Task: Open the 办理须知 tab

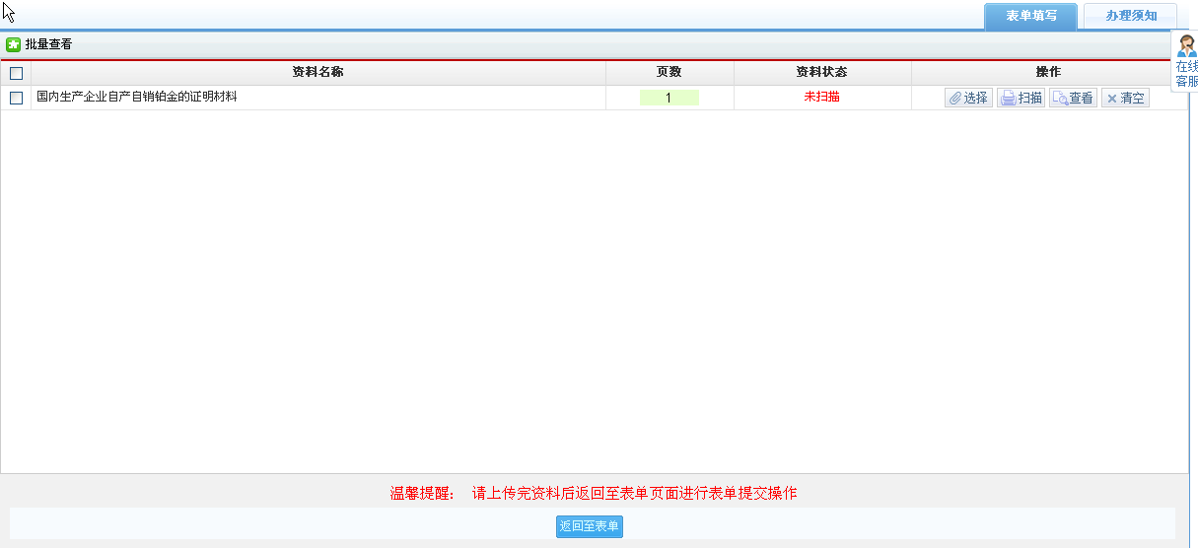Action: click(x=1130, y=16)
